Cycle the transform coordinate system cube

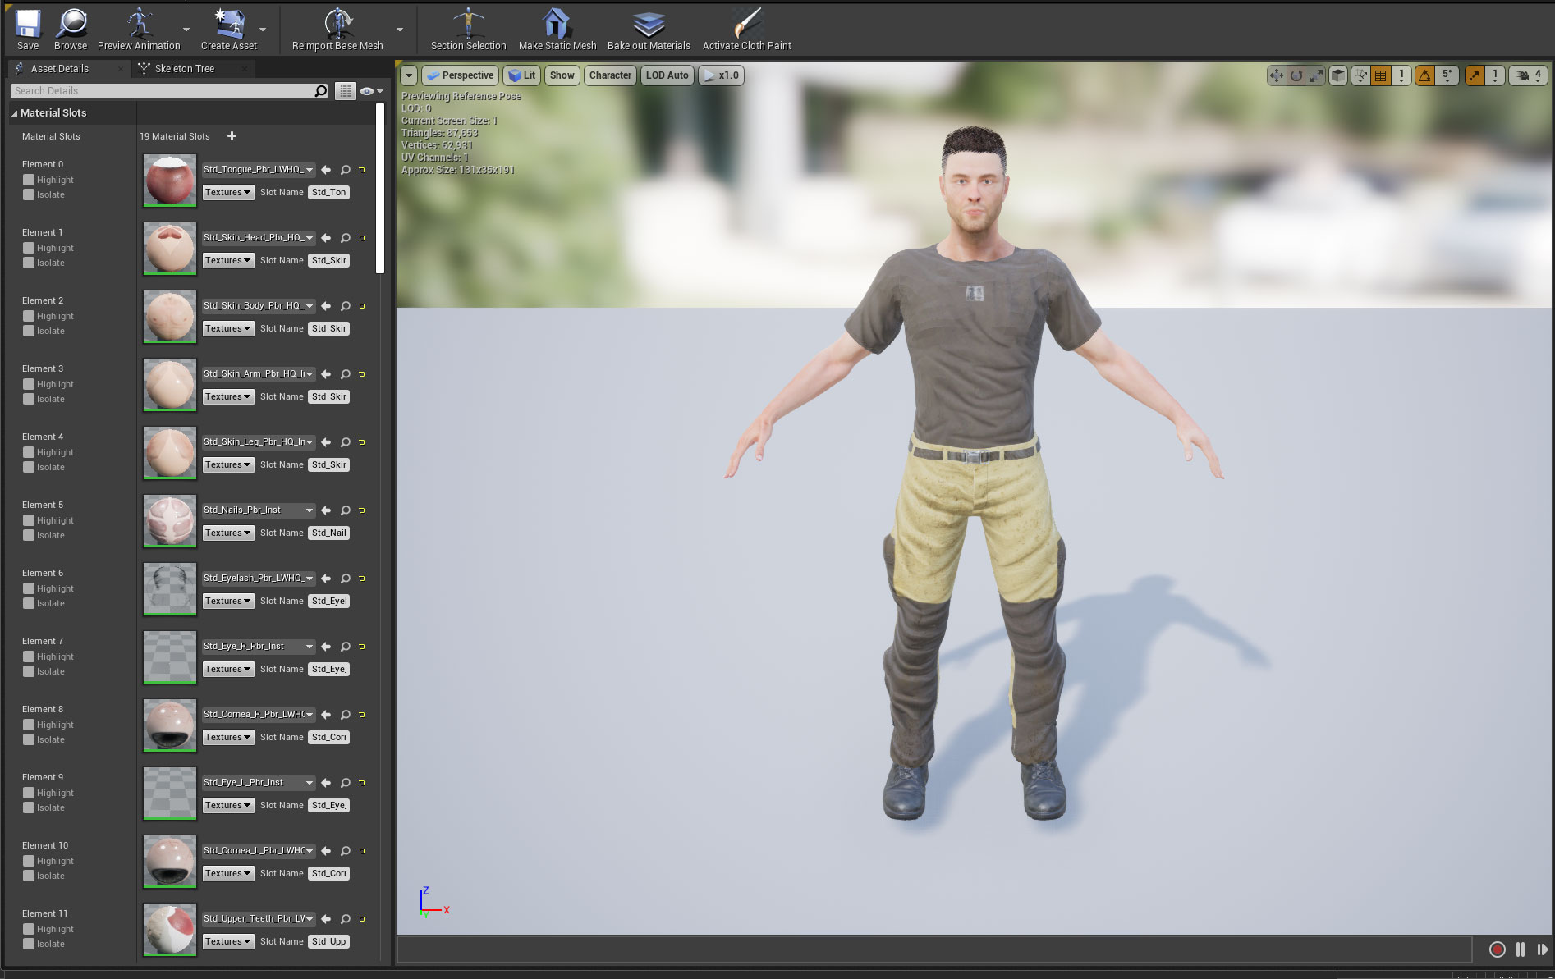point(1338,75)
